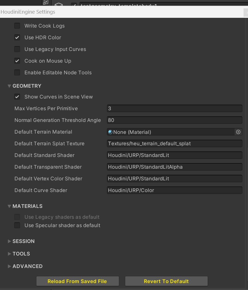This screenshot has width=248, height=290.
Task: Enable Editable Node Tools
Action: point(17,72)
